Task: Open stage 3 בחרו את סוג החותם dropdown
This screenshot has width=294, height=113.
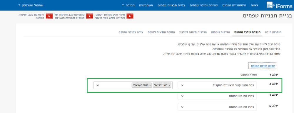Action: click(217, 96)
